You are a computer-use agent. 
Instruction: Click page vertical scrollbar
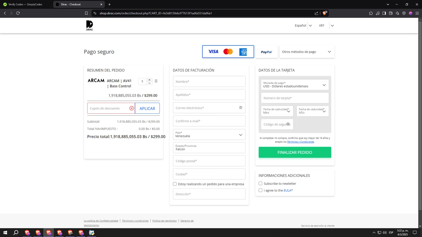tap(420, 115)
